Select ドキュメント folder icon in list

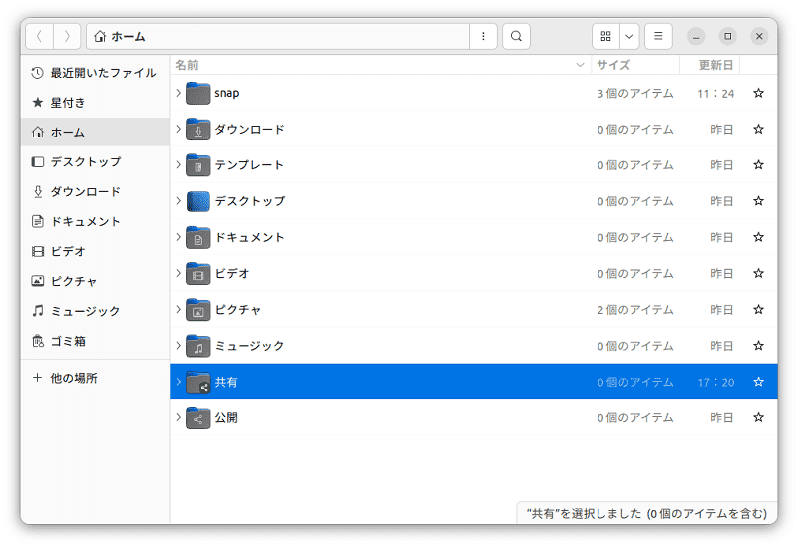click(x=198, y=237)
